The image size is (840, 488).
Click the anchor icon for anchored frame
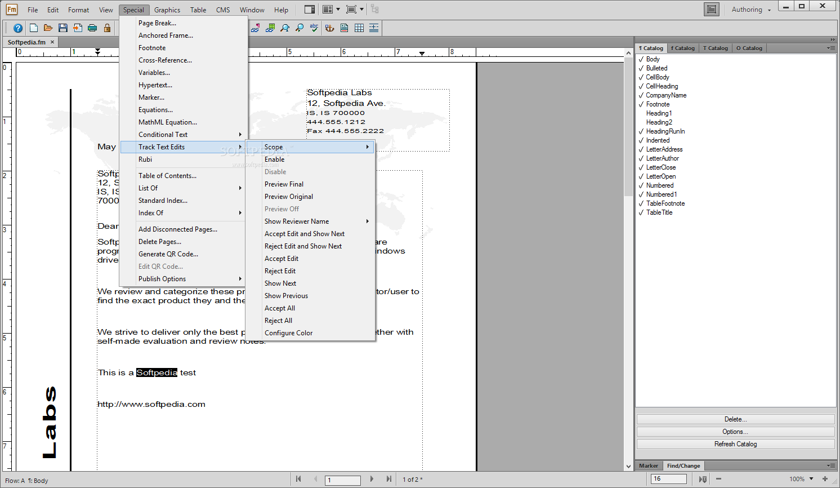coord(330,28)
